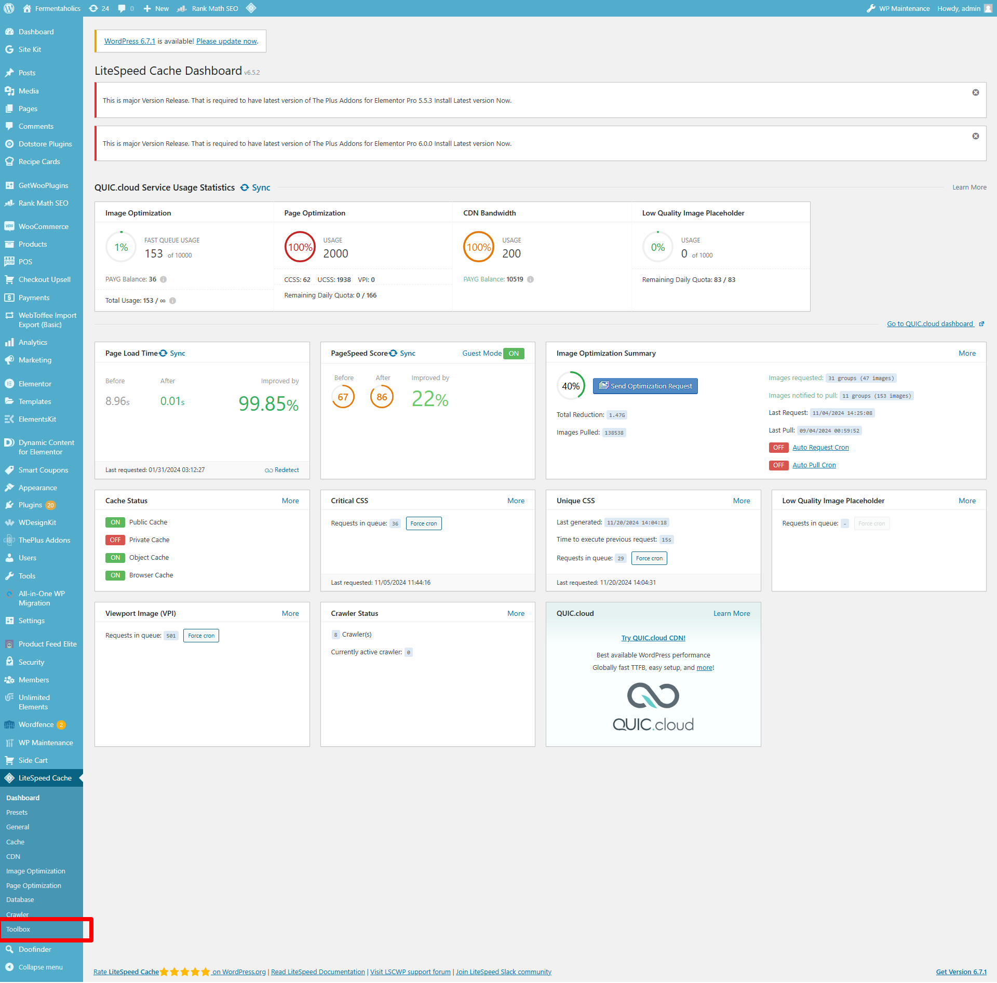Open Rank Math SEO admin bar menu
Viewport: 997px width, 983px height.
[x=208, y=8]
